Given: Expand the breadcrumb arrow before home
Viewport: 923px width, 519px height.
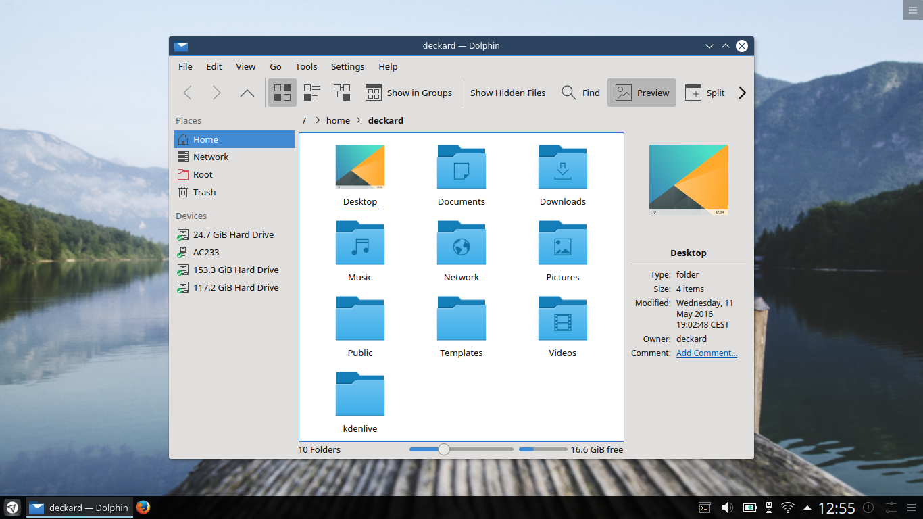Looking at the screenshot, I should 317,120.
